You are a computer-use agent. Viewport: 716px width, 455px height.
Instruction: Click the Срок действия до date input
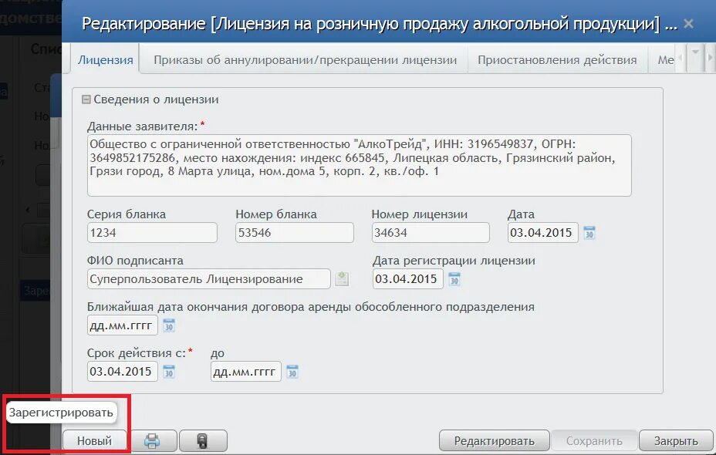pyautogui.click(x=245, y=372)
